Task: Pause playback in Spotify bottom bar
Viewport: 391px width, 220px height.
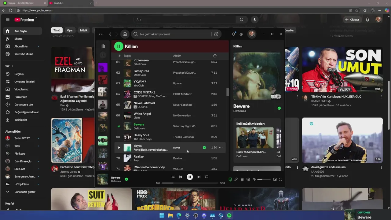Action: [190, 177]
